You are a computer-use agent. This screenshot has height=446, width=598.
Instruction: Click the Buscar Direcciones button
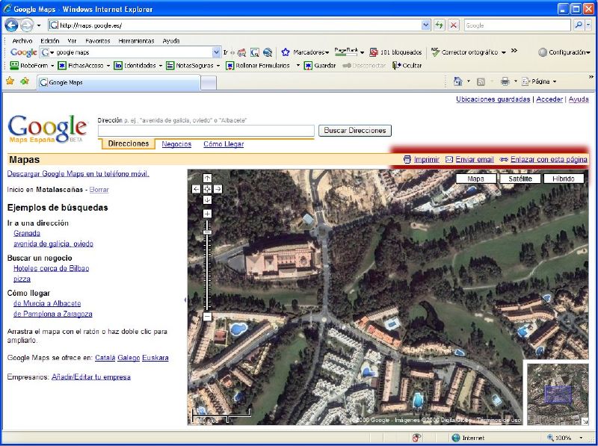[x=354, y=131]
